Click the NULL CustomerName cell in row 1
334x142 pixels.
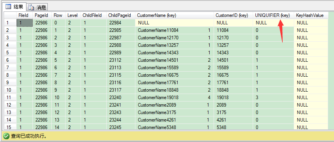pos(175,23)
